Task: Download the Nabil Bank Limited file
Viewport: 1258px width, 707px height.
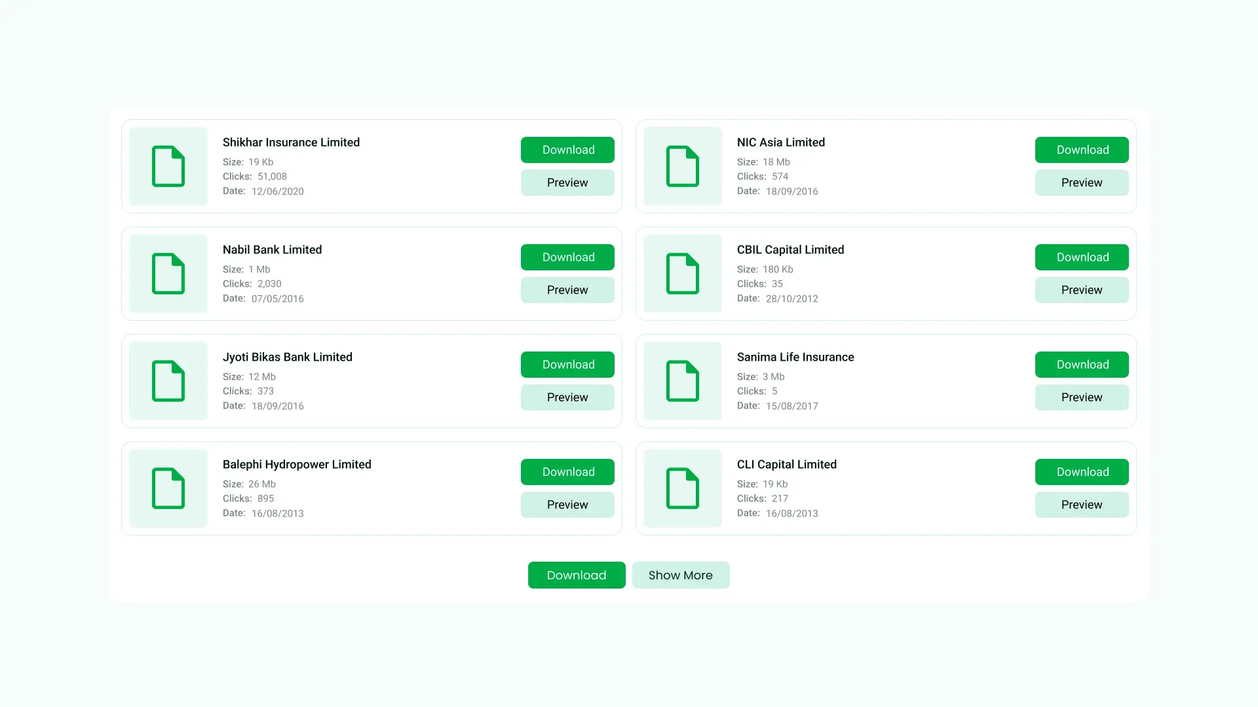Action: coord(567,257)
